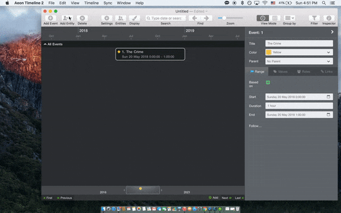This screenshot has width=341, height=213.
Task: Open the Edit menu
Action: pyautogui.click(x=63, y=3)
